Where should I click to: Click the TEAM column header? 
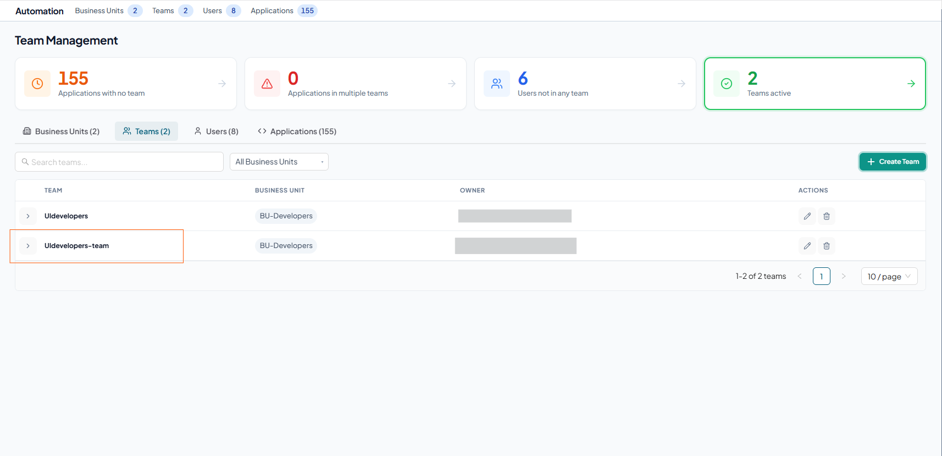point(53,190)
